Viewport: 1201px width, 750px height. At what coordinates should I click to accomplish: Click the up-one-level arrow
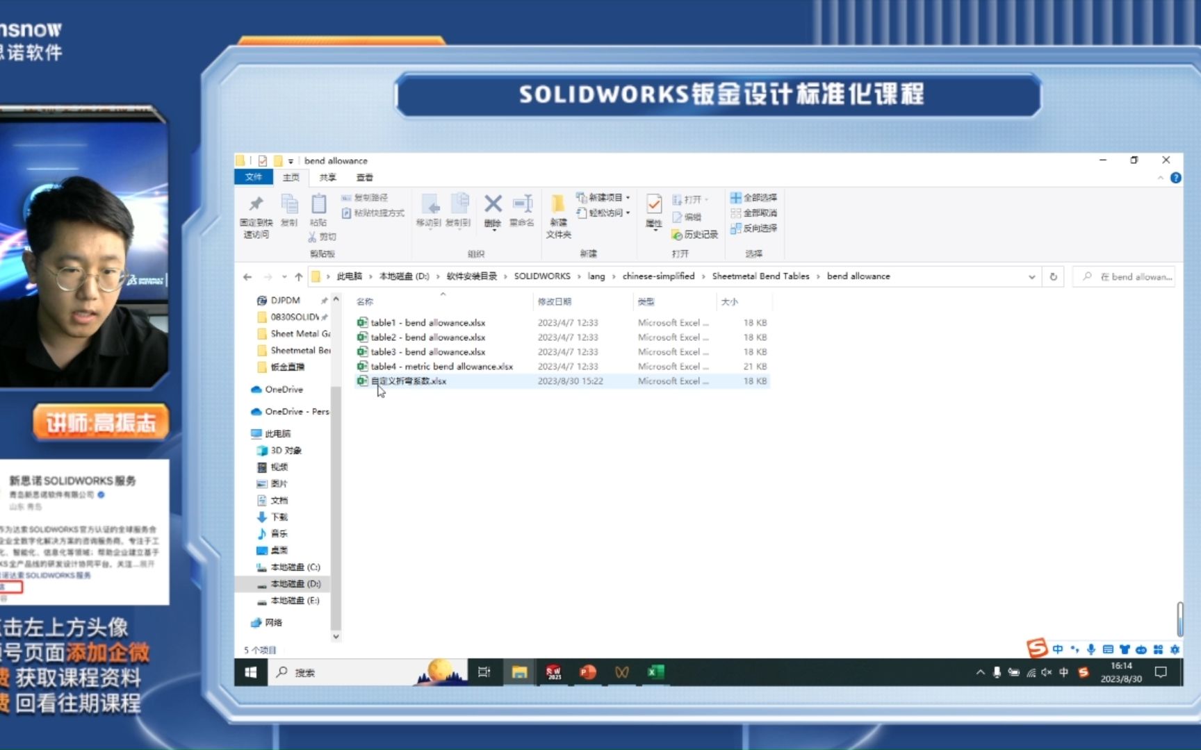299,276
